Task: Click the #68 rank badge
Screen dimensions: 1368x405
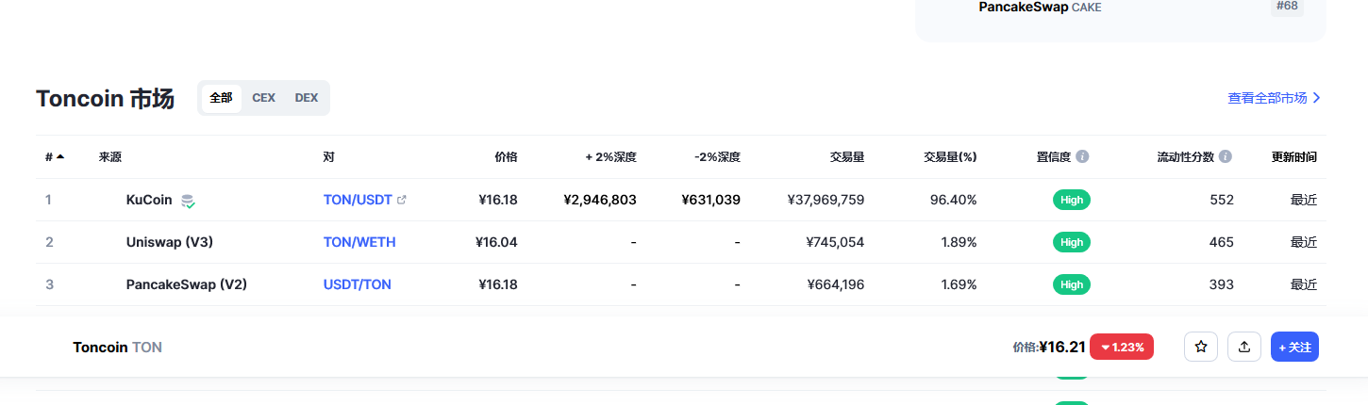Action: click(1287, 7)
